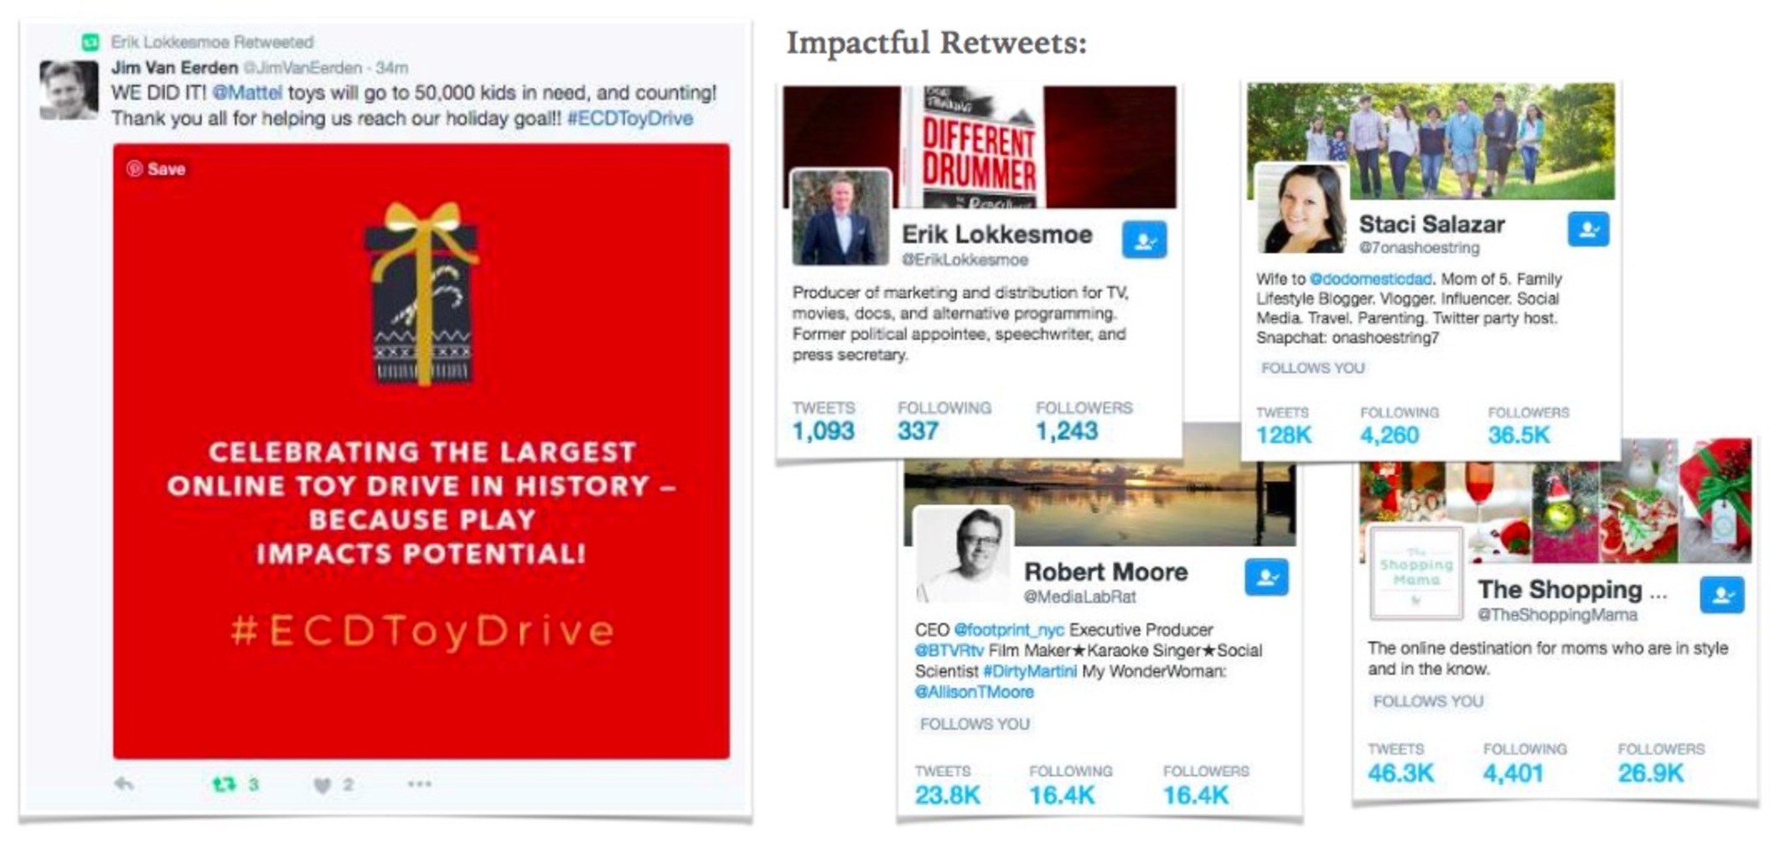The image size is (1785, 858).
Task: Open the @footprint_nyc link in bio
Action: pos(1009,630)
